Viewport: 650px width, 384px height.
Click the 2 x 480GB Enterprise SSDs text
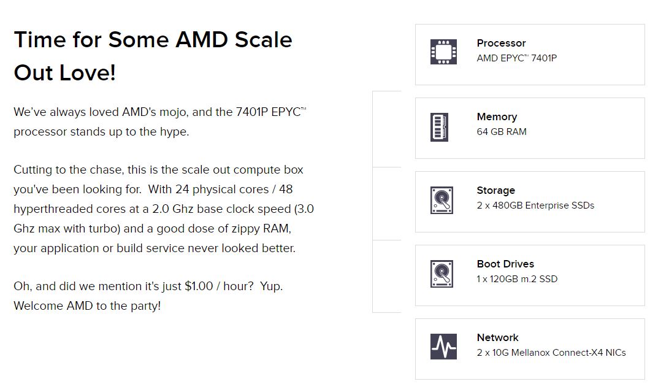pos(535,205)
